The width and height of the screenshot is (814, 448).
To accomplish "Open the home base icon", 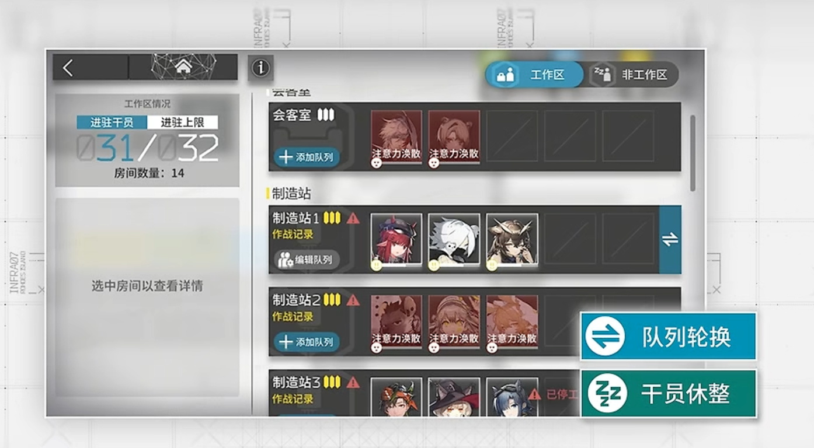I will [x=183, y=66].
